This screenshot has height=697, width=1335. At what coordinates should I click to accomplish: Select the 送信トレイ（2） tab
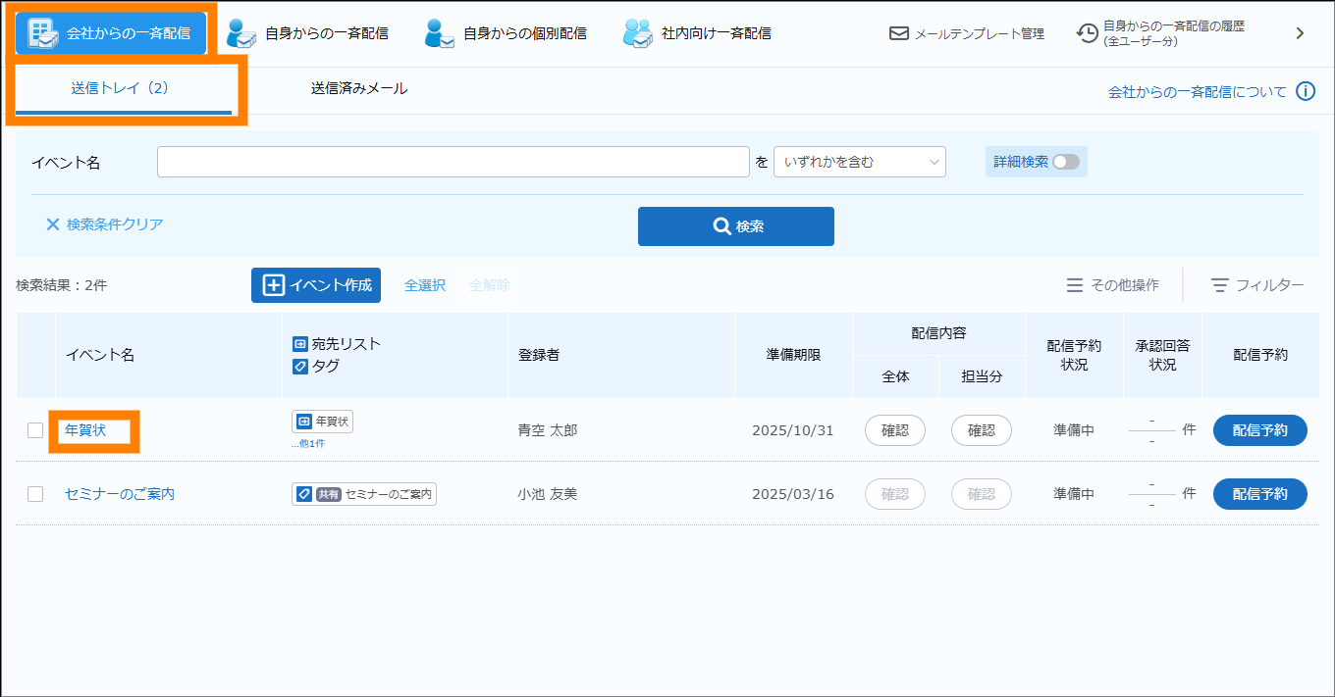pyautogui.click(x=120, y=88)
